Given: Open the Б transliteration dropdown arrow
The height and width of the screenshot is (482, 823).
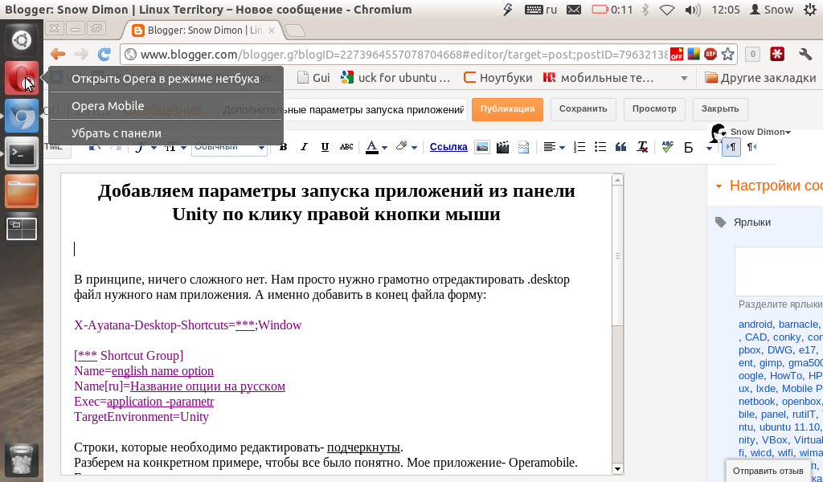Looking at the screenshot, I should click(x=709, y=149).
